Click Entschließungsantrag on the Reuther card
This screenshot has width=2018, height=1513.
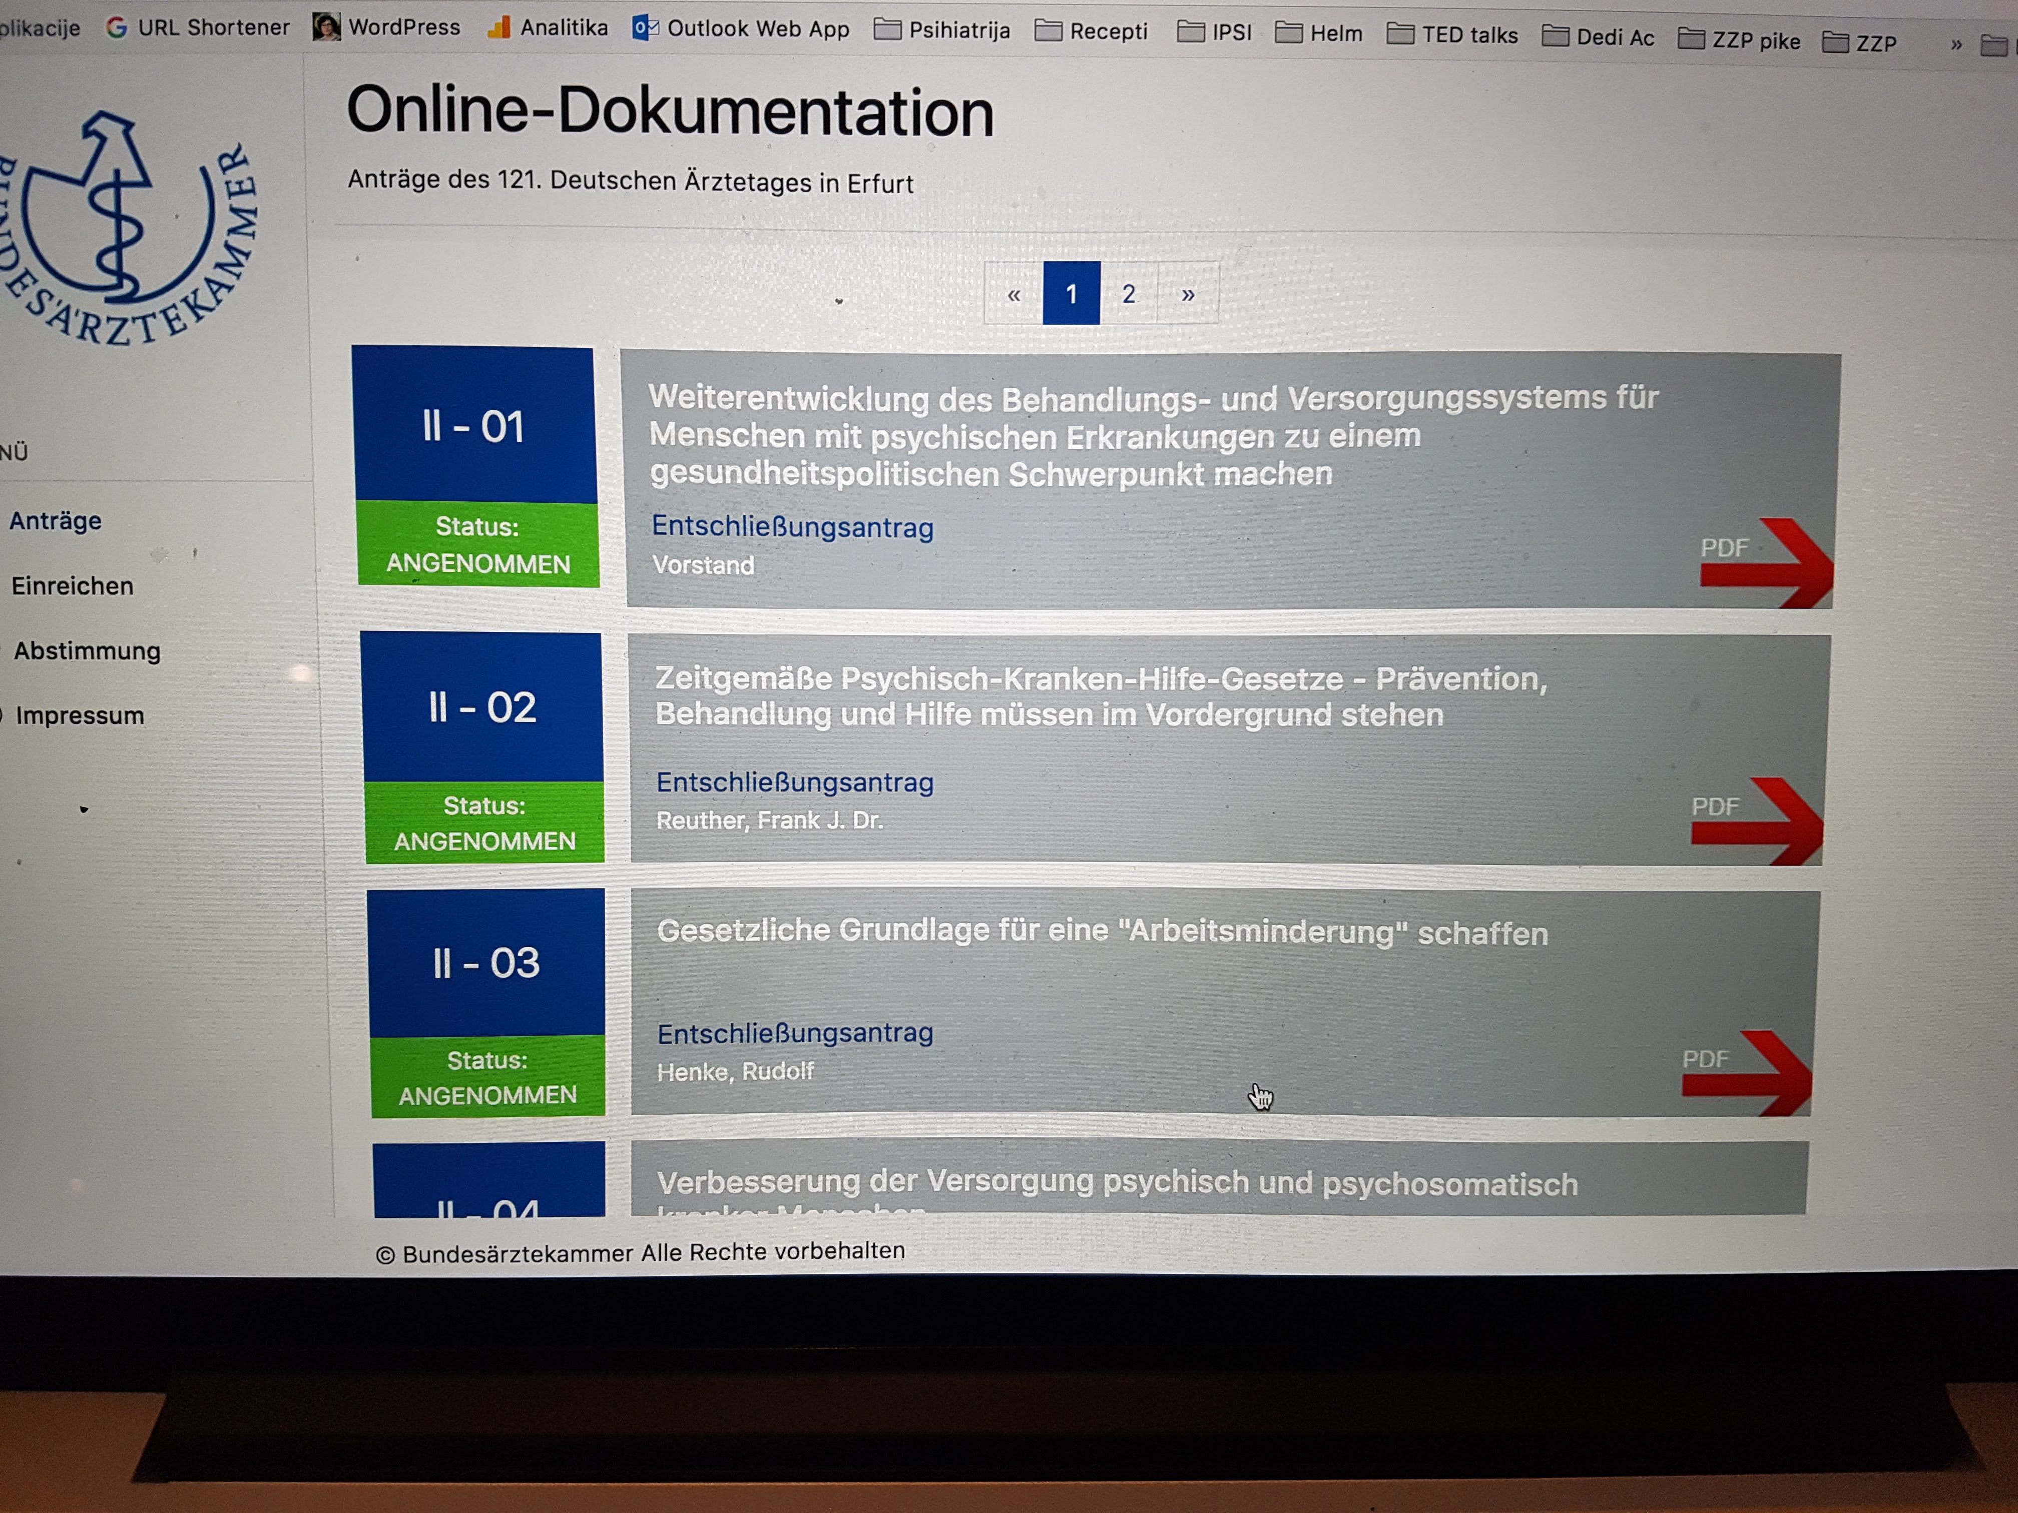pyautogui.click(x=795, y=783)
